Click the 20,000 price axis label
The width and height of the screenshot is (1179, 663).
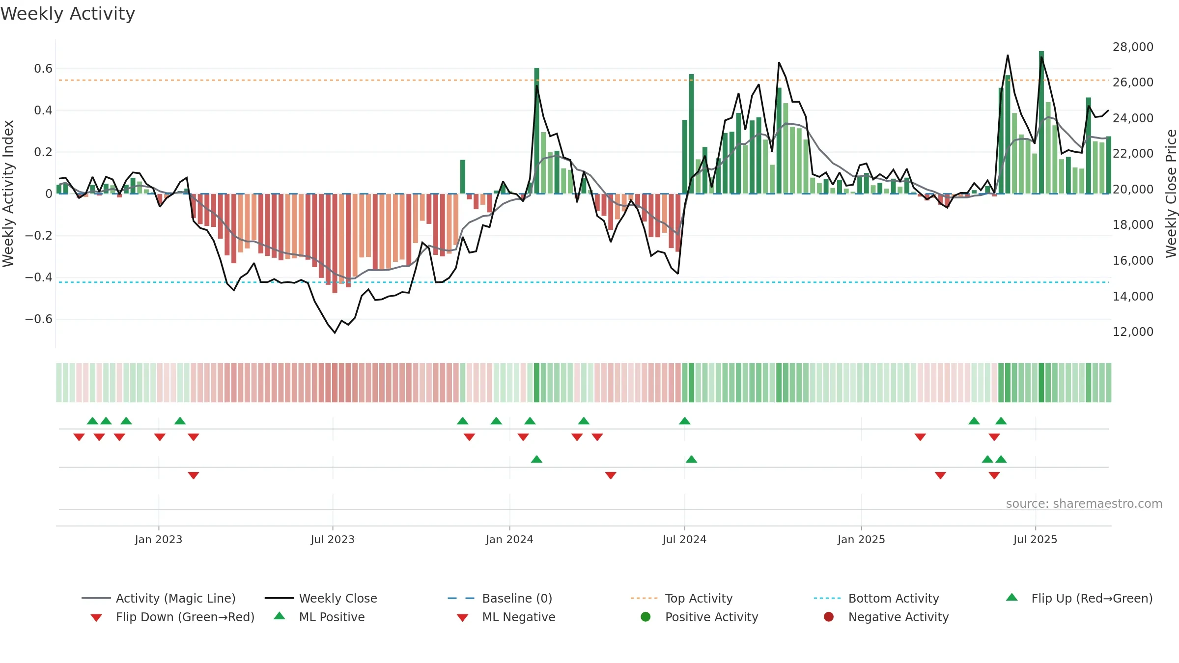(1133, 189)
